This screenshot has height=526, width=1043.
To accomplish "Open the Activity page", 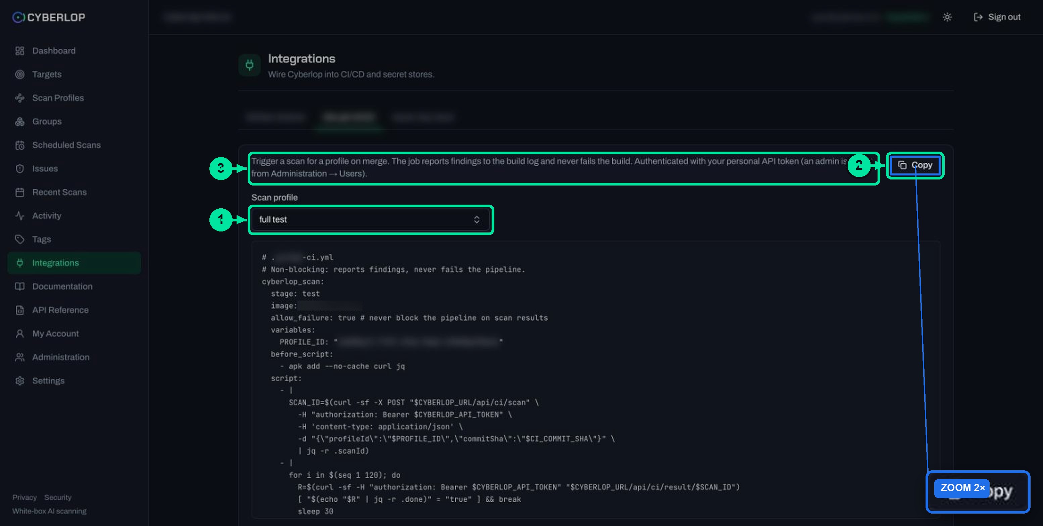I will click(74, 216).
